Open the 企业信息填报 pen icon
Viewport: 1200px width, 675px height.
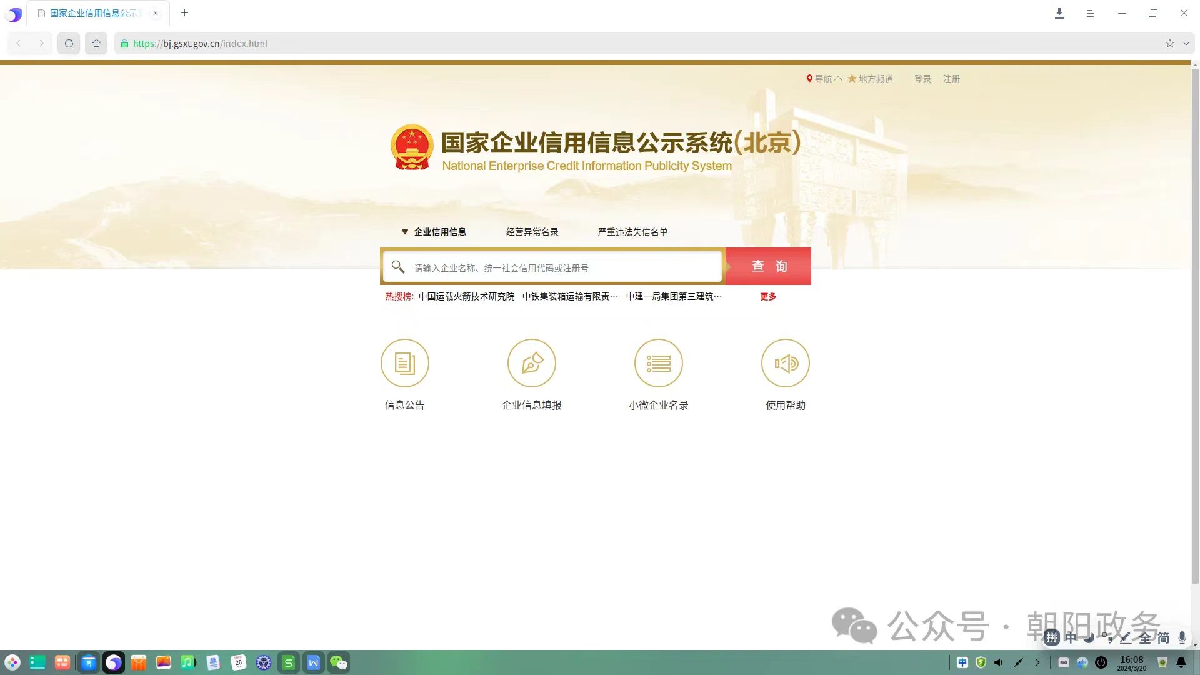point(531,363)
